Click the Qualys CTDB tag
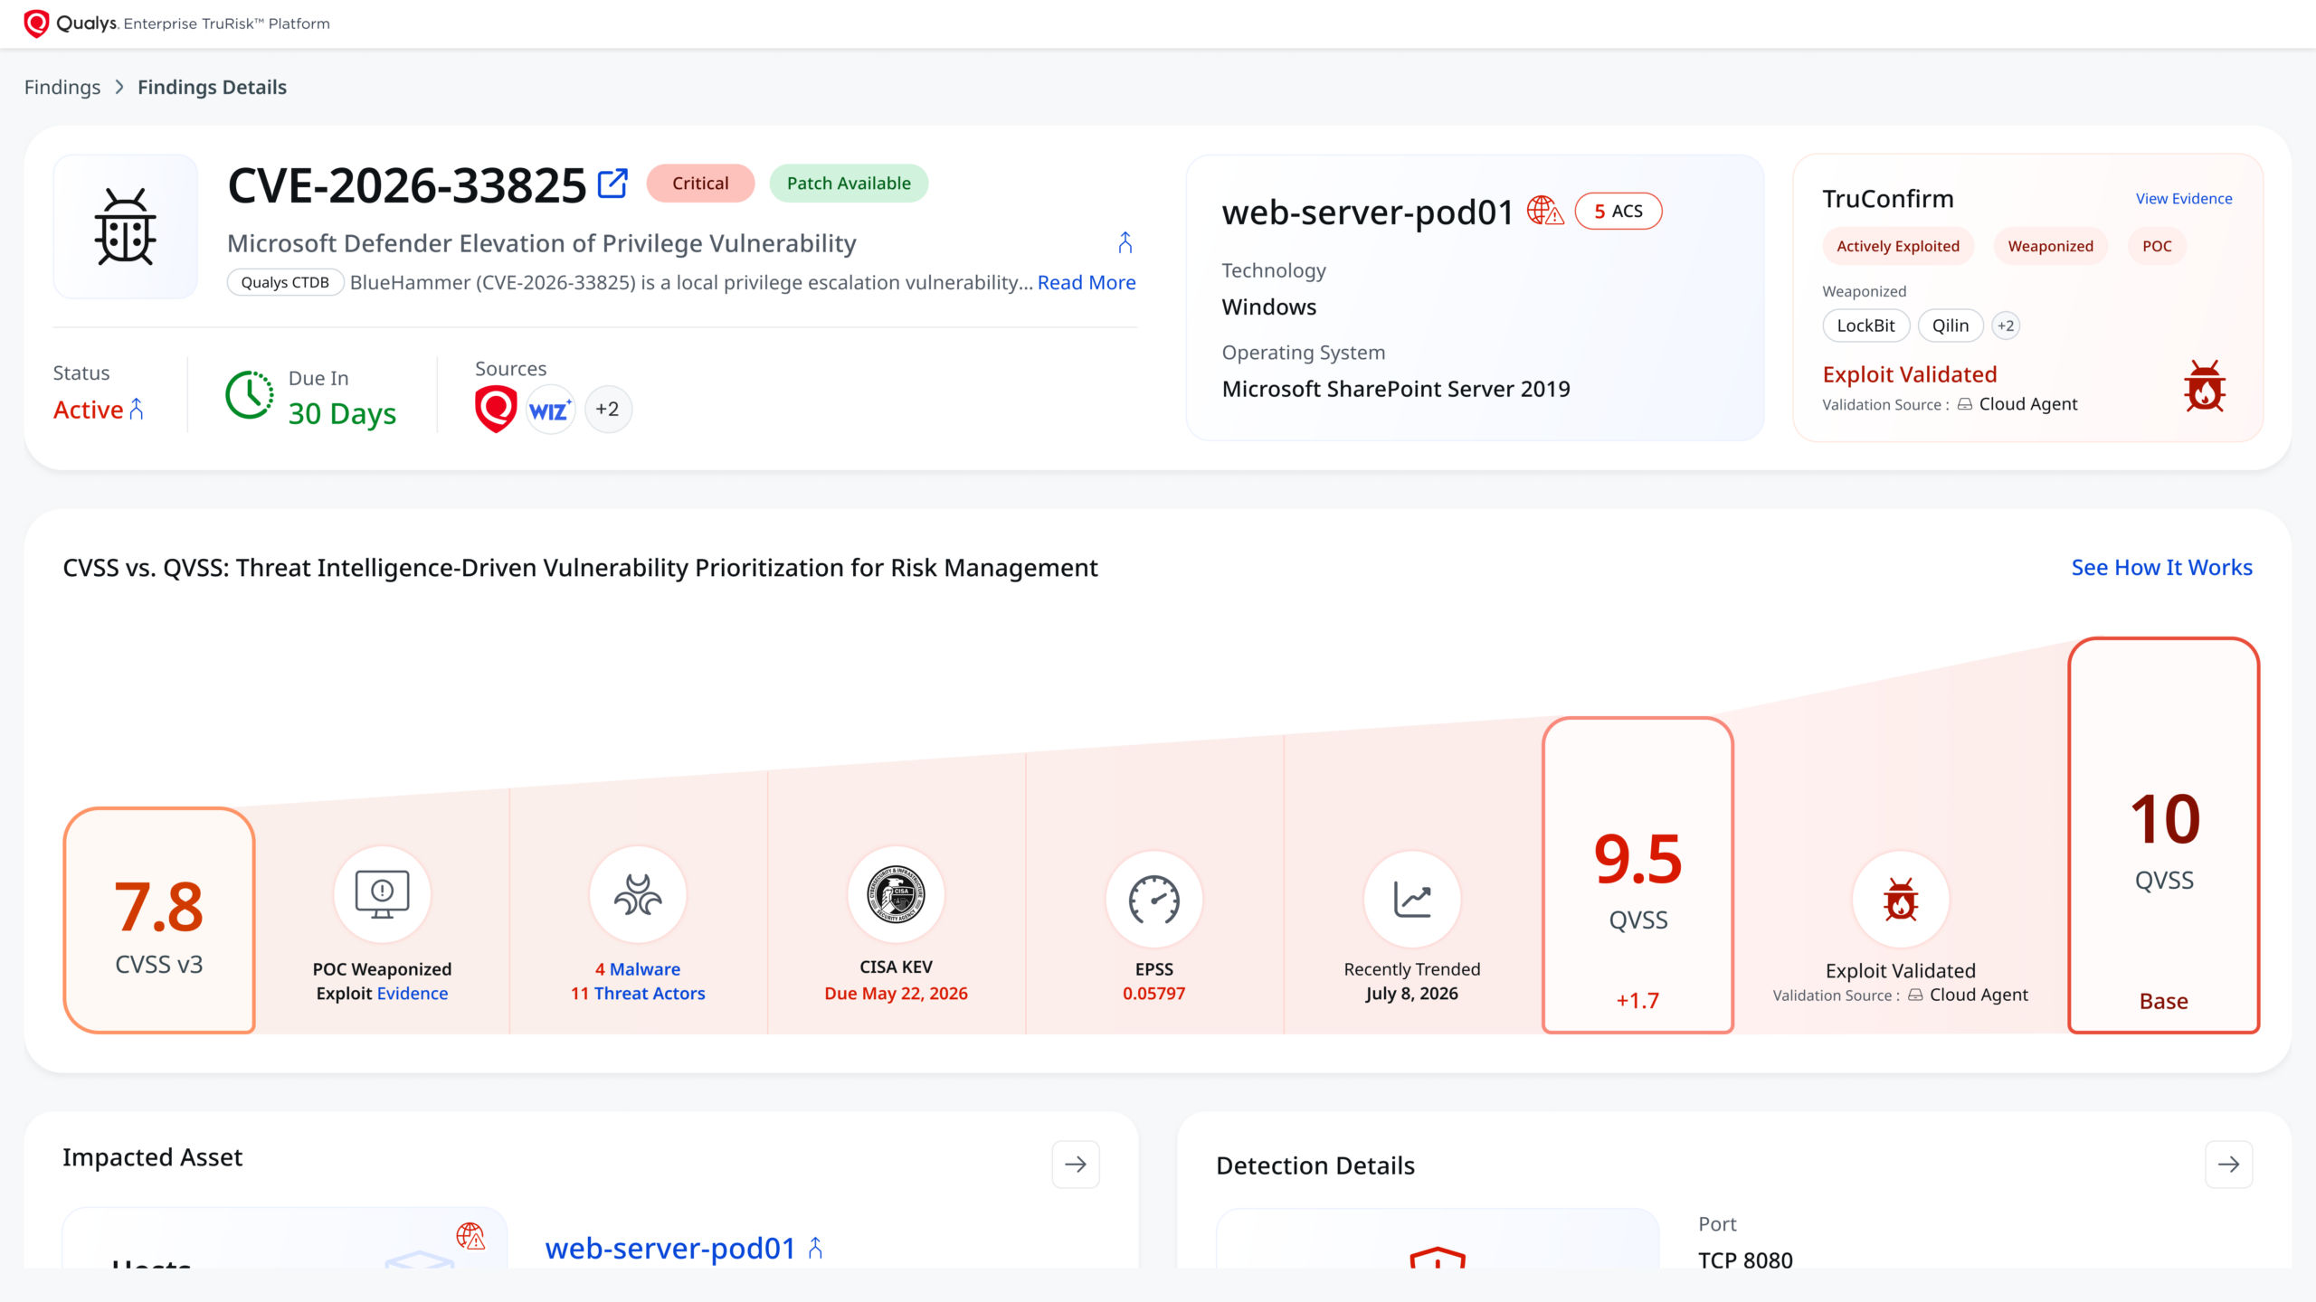 [x=285, y=282]
